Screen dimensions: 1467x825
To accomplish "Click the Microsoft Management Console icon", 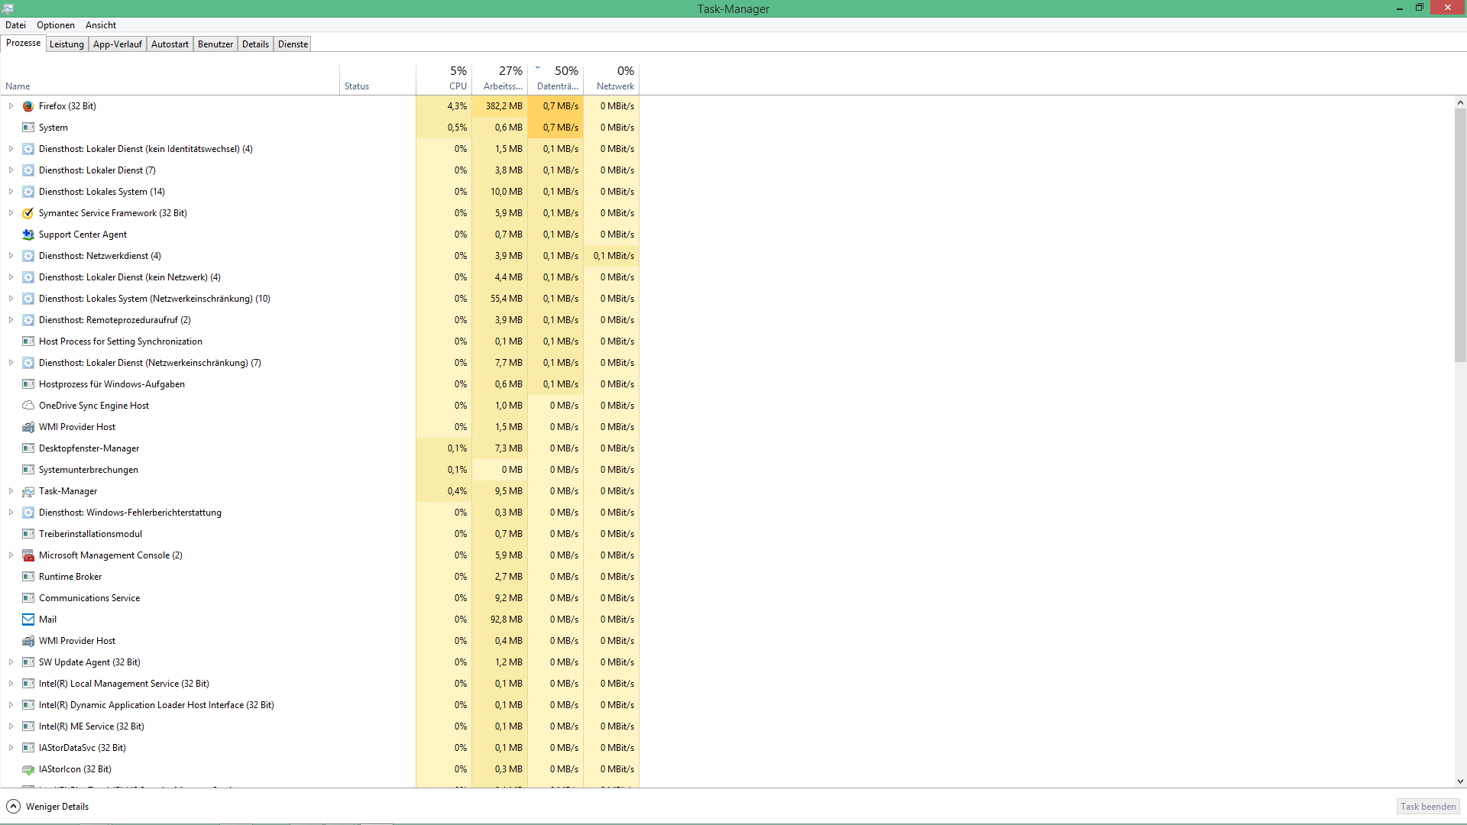I will coord(28,555).
